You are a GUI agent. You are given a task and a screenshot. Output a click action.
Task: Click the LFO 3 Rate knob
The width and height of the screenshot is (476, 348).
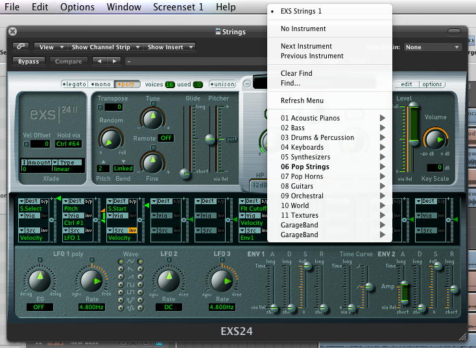(222, 280)
